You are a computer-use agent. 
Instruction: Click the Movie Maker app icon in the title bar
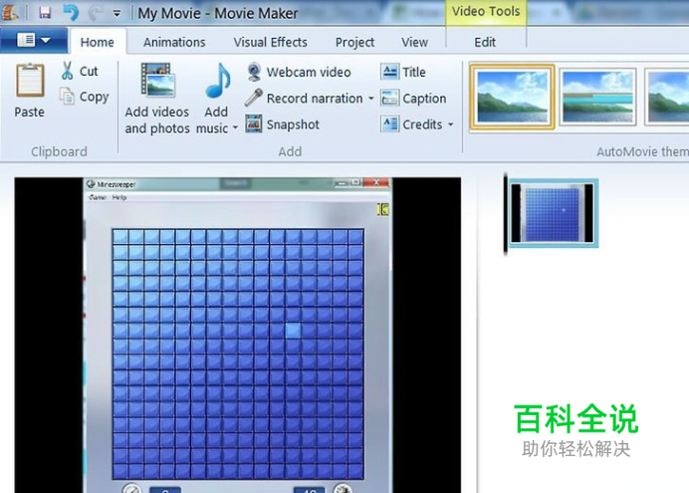[11, 12]
